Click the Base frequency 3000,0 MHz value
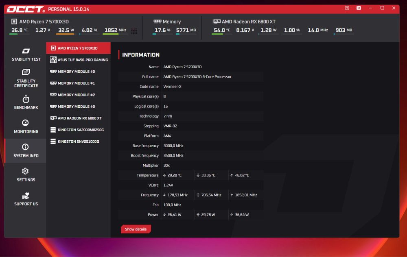Viewport: 407px width, 257px height. click(173, 146)
